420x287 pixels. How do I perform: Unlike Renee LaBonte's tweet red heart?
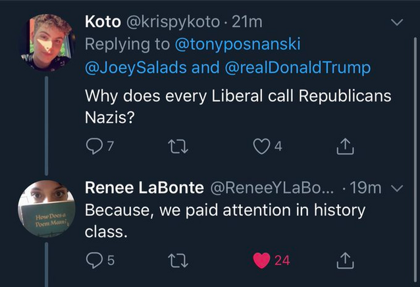click(x=263, y=261)
